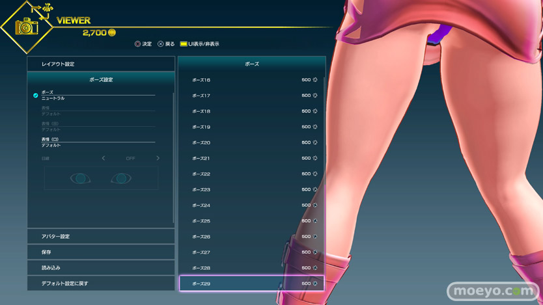Click the eyes preview box
Screen dimensions: 543x305
pyautogui.click(x=101, y=178)
